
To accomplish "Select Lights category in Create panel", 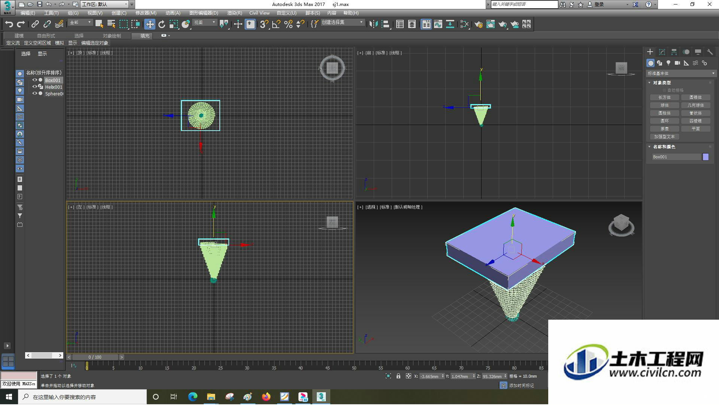I will click(x=668, y=63).
